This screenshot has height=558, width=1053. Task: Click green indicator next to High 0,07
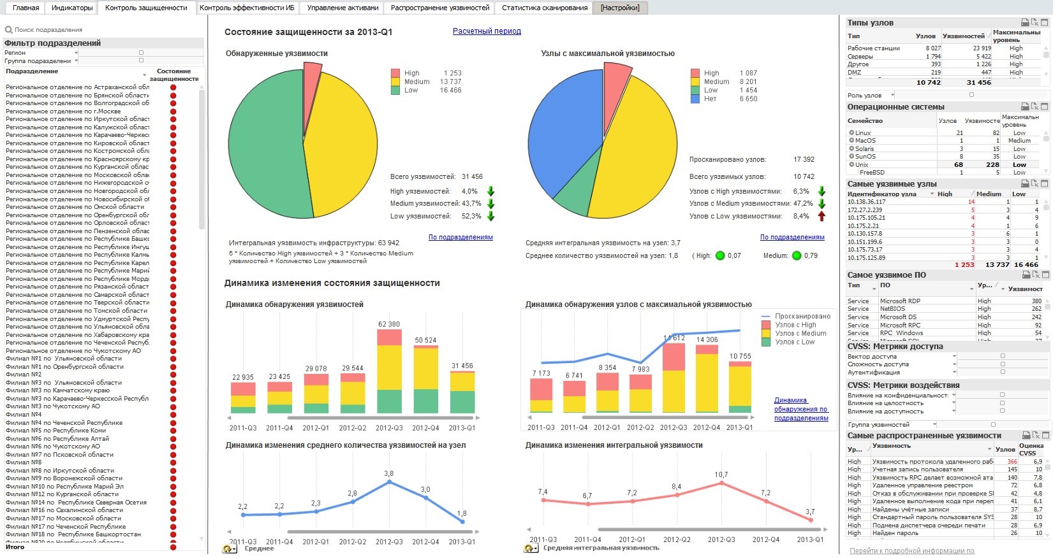720,255
